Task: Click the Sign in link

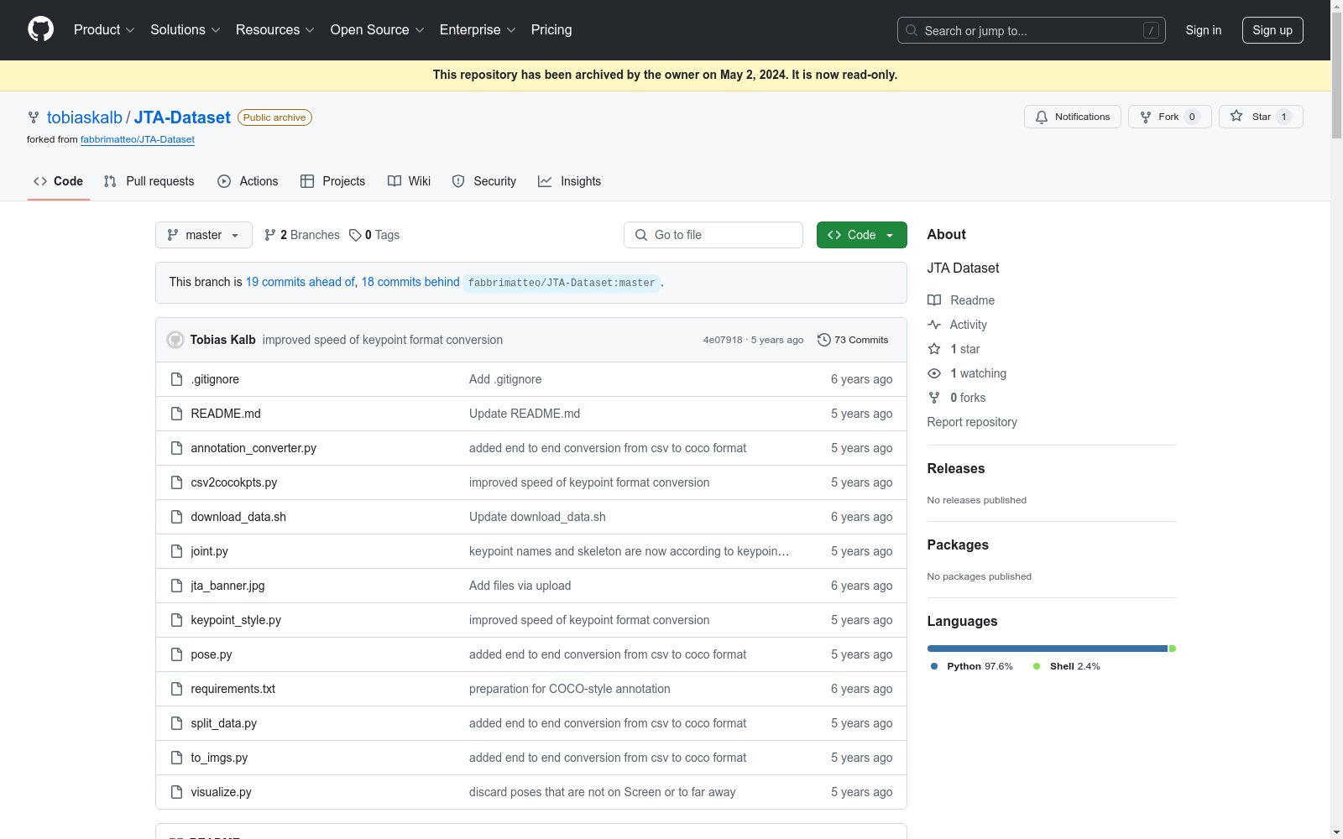Action: (1204, 30)
